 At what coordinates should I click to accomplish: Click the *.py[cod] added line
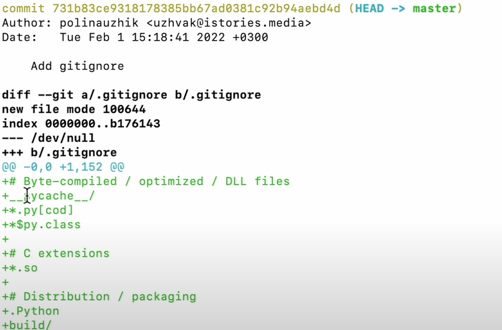(x=38, y=210)
